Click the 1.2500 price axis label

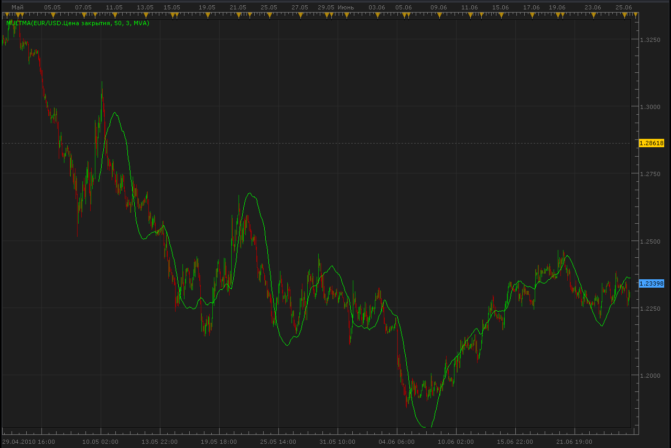[649, 242]
